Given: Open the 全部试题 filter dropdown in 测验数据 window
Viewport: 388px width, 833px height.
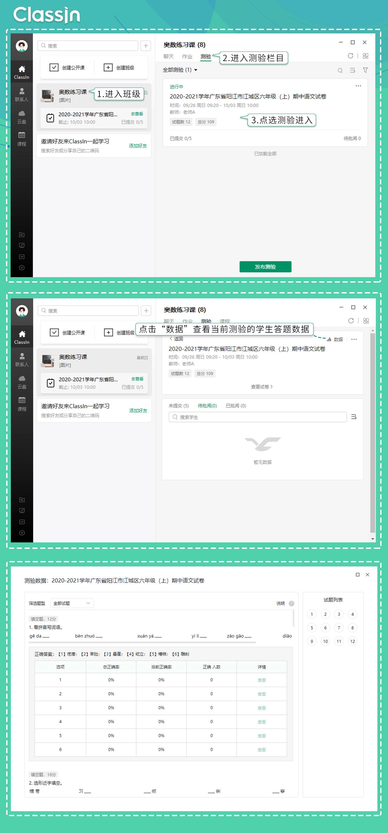Looking at the screenshot, I should (72, 603).
